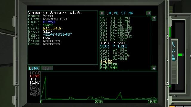Click the Ventarii Sensors v1.01 title
This screenshot has width=191, height=107.
click(x=55, y=13)
